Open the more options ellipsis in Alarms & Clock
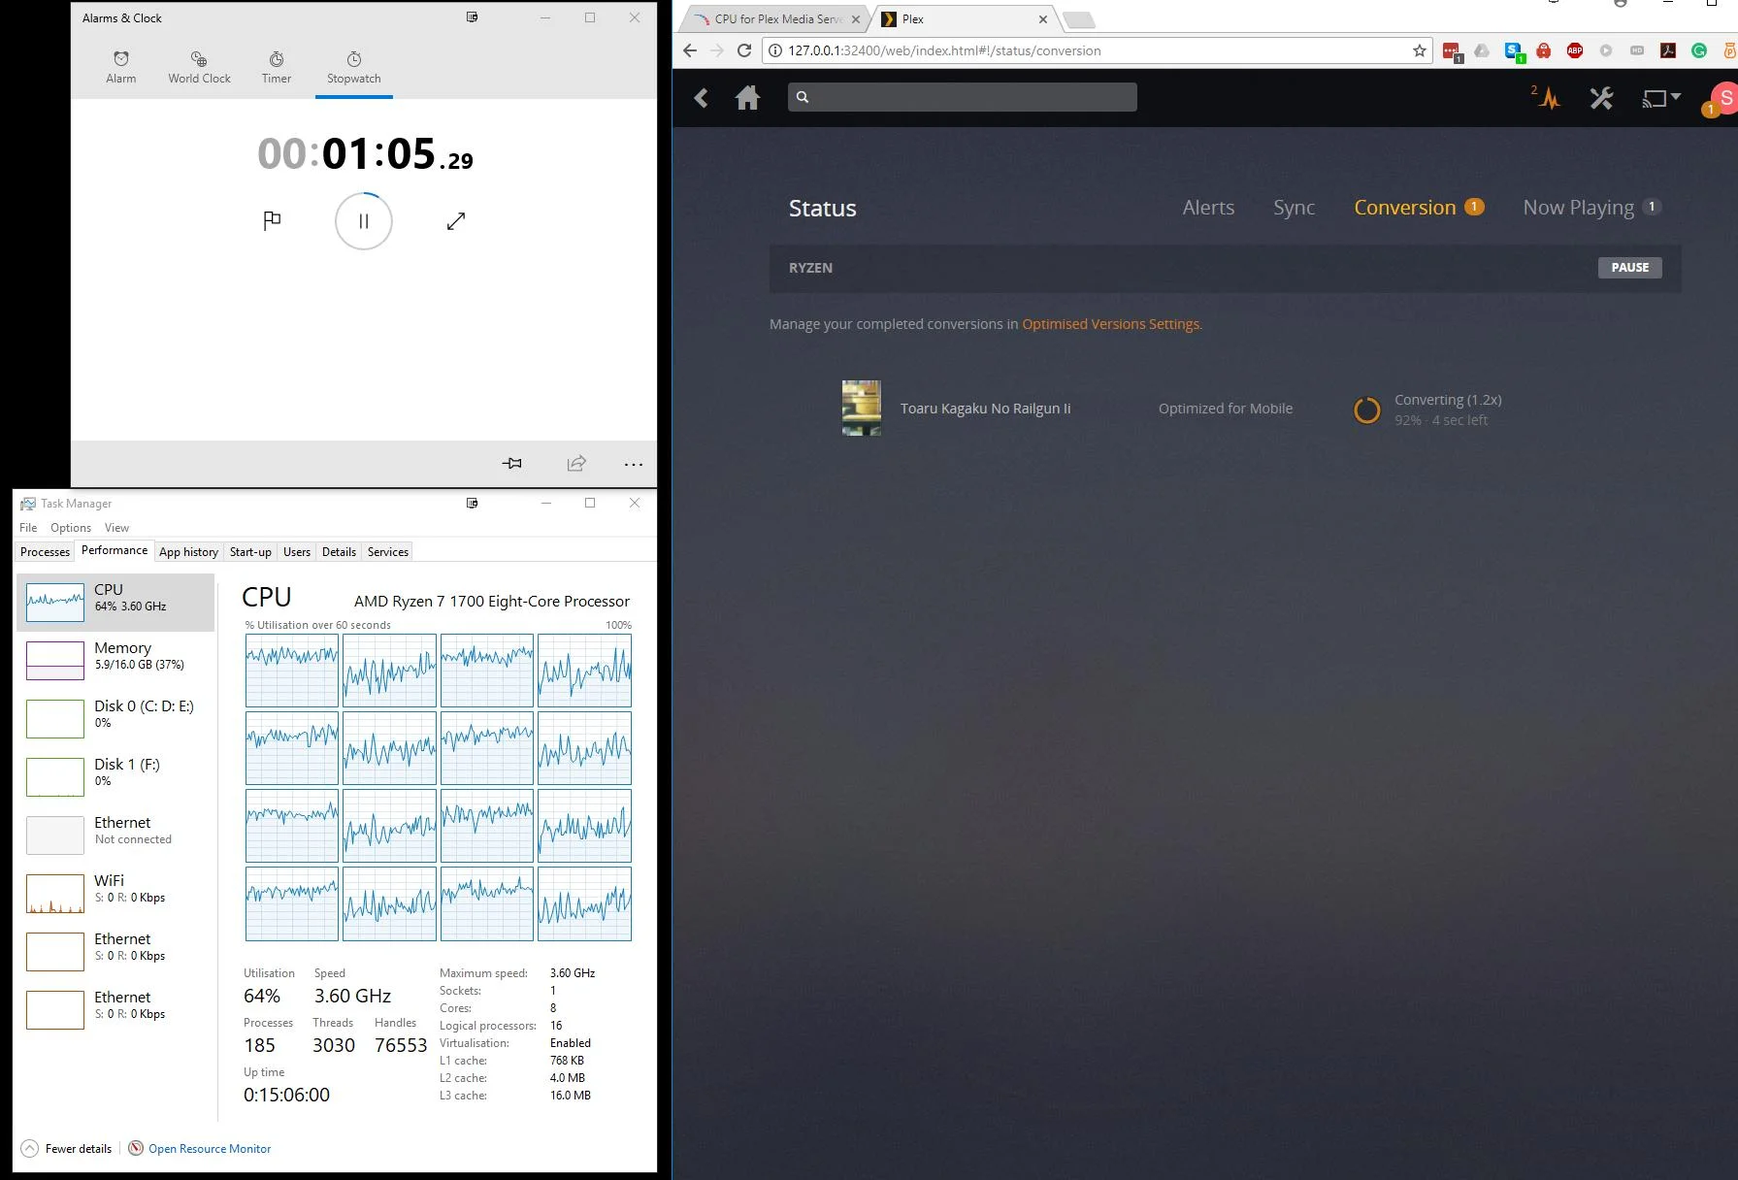 click(x=634, y=465)
